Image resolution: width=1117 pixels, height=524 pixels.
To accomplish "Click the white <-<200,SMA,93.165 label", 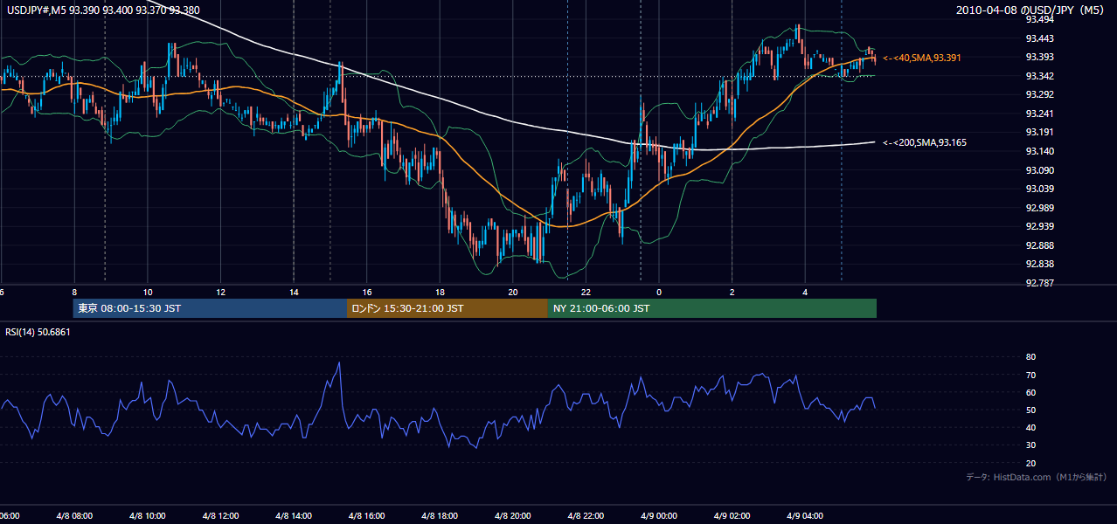I will tap(925, 142).
